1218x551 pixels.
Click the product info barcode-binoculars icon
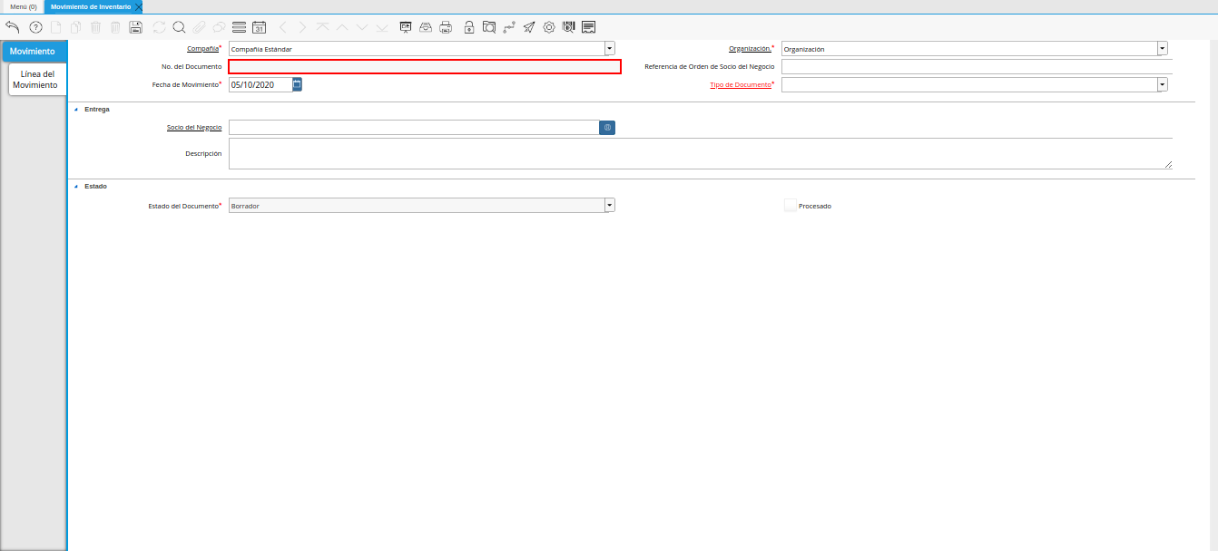(569, 27)
